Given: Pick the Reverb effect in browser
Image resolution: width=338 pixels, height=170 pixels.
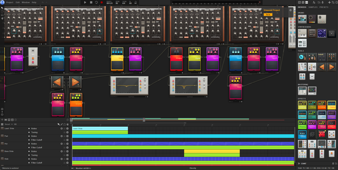Looking at the screenshot, I should [x=312, y=125].
